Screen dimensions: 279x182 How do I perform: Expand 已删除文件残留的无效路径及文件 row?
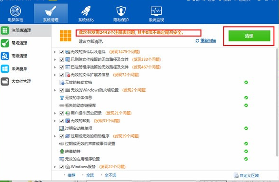pyautogui.click(x=55, y=59)
